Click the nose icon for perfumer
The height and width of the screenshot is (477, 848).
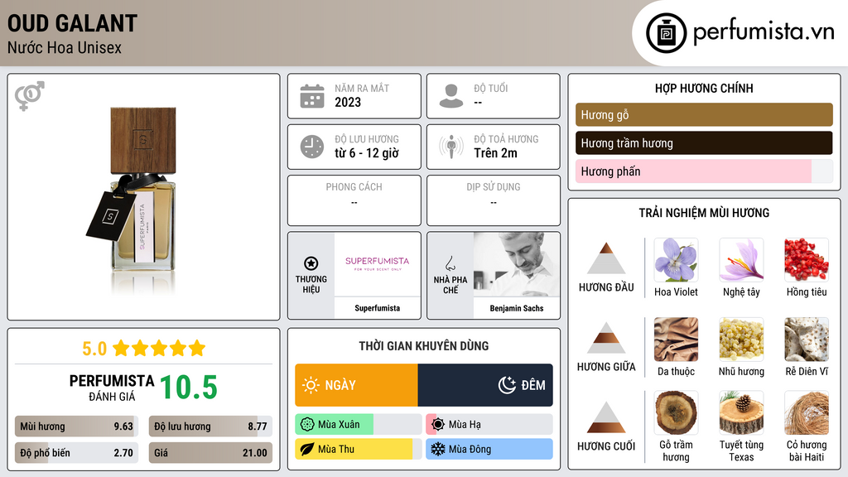click(450, 263)
